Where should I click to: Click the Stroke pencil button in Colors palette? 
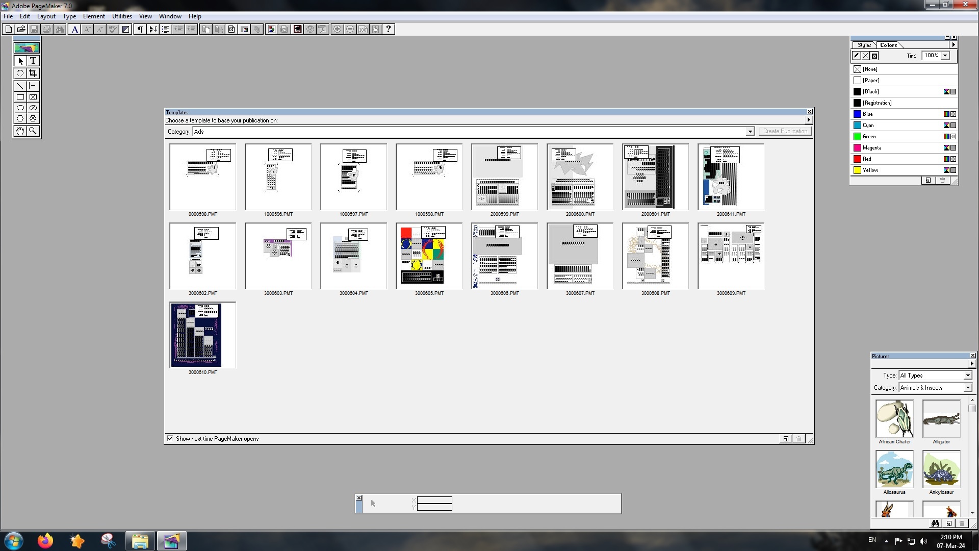click(x=857, y=56)
